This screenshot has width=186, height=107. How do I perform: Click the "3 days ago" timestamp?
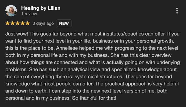click(43, 23)
